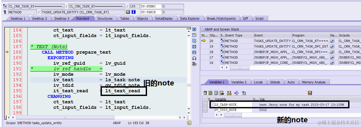Click the navigate icon left of the info icon
This screenshot has width=361, height=127.
(128, 12)
